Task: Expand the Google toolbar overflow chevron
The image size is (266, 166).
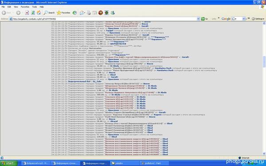Action: coord(249,18)
